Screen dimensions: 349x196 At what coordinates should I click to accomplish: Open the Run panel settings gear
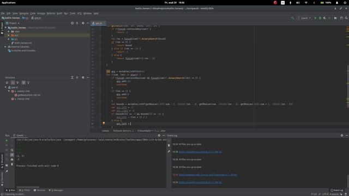159,136
